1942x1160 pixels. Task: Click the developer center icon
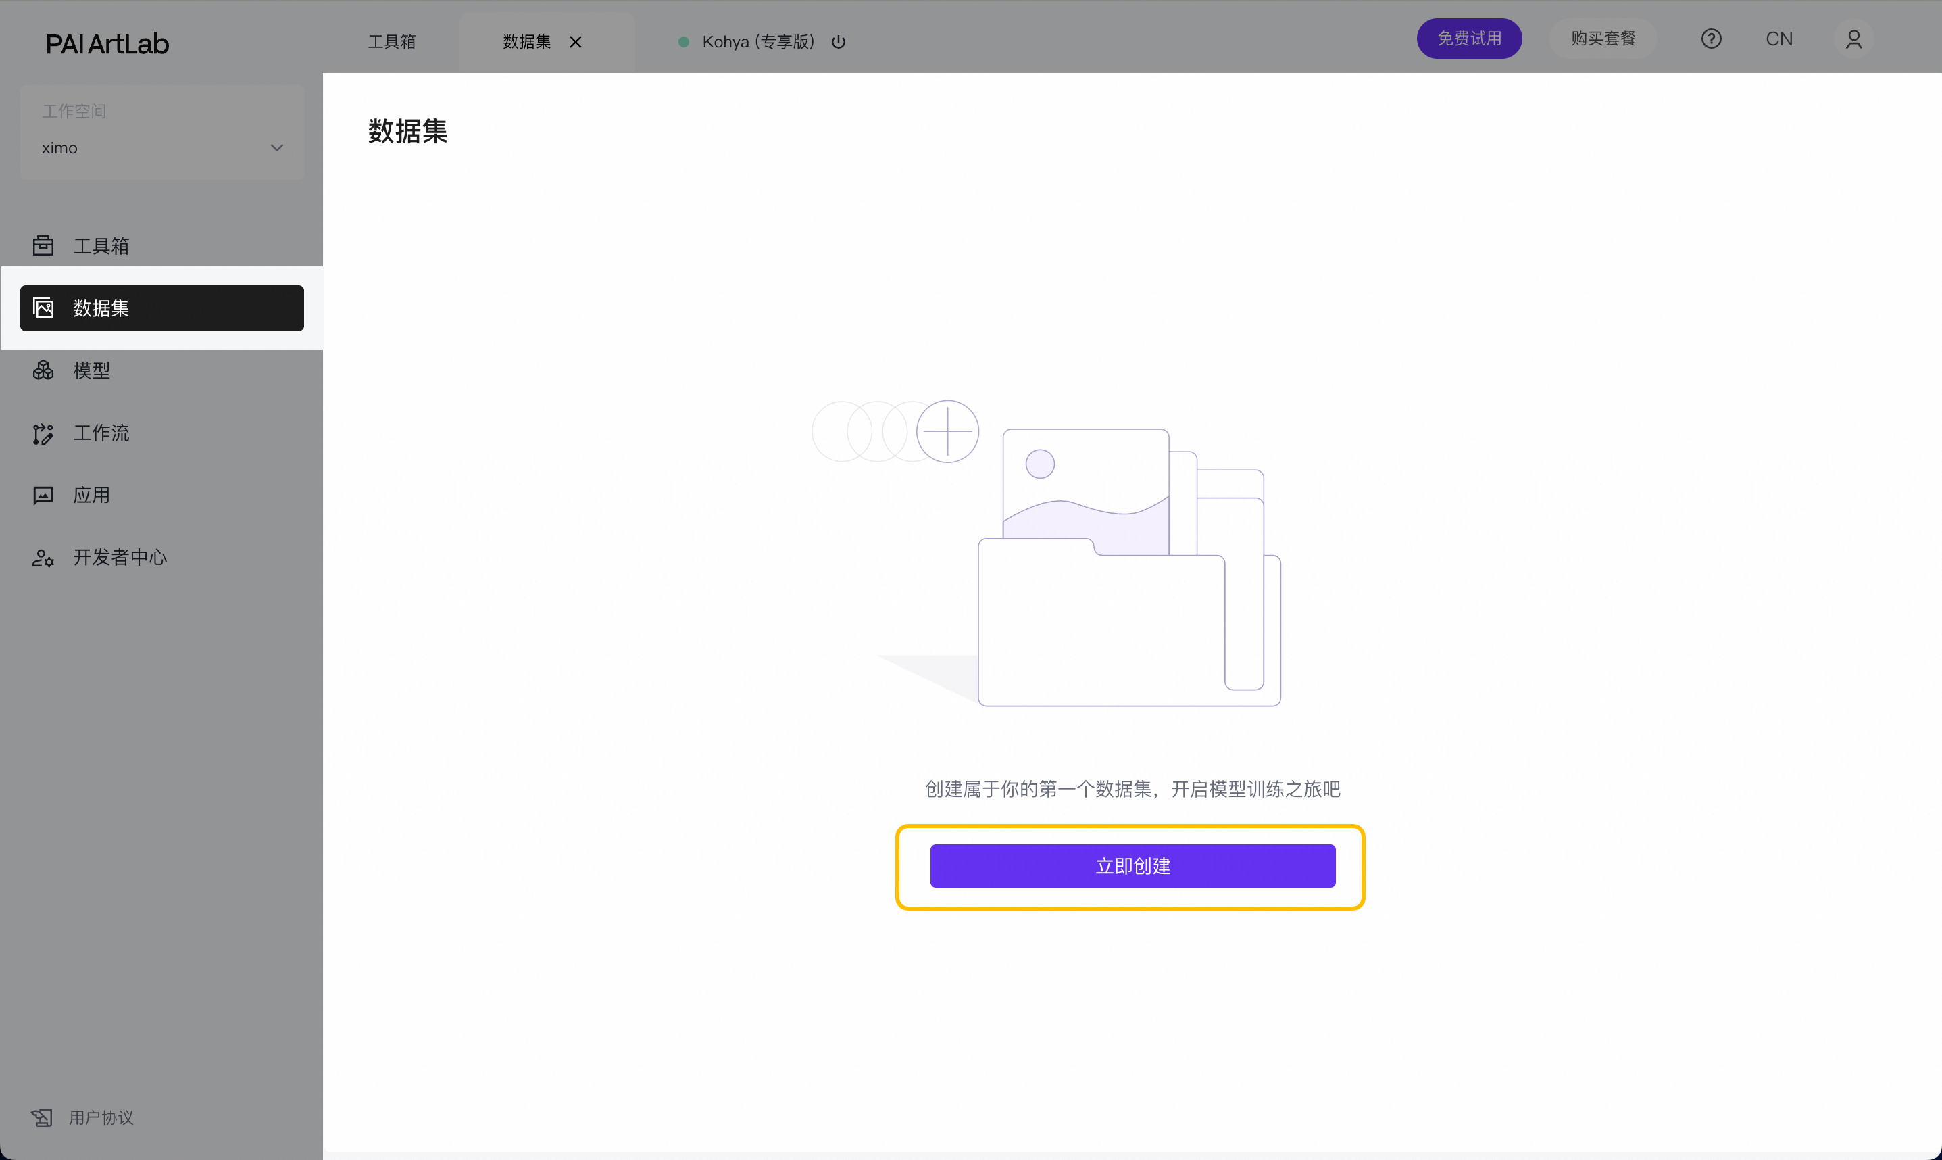pyautogui.click(x=43, y=557)
